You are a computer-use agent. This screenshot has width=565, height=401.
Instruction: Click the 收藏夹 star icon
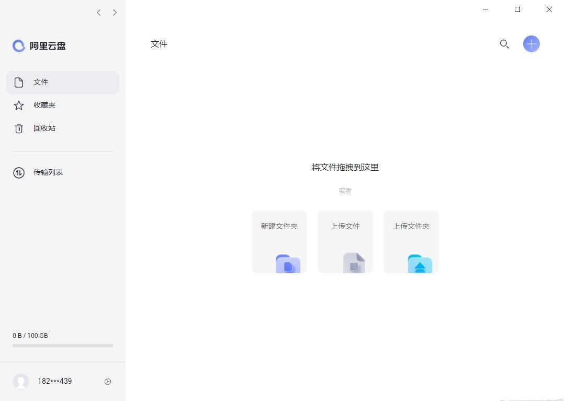click(19, 105)
